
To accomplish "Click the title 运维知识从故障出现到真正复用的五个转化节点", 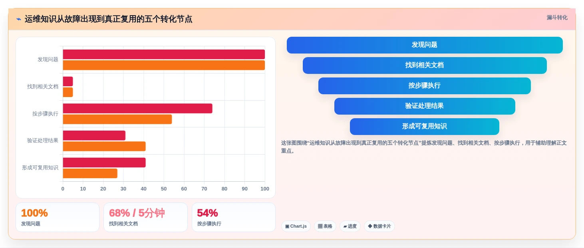I will pyautogui.click(x=109, y=19).
